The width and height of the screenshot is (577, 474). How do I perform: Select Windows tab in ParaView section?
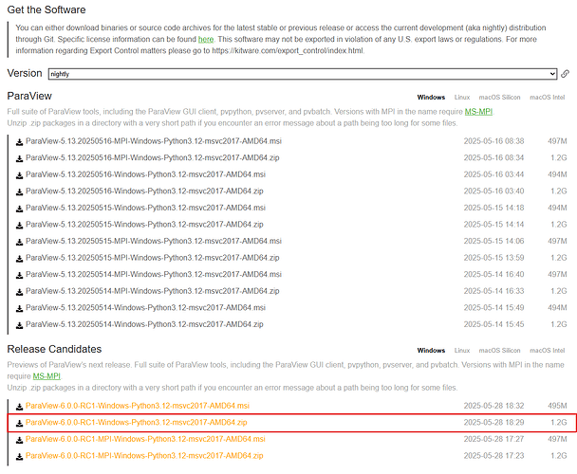coord(431,98)
